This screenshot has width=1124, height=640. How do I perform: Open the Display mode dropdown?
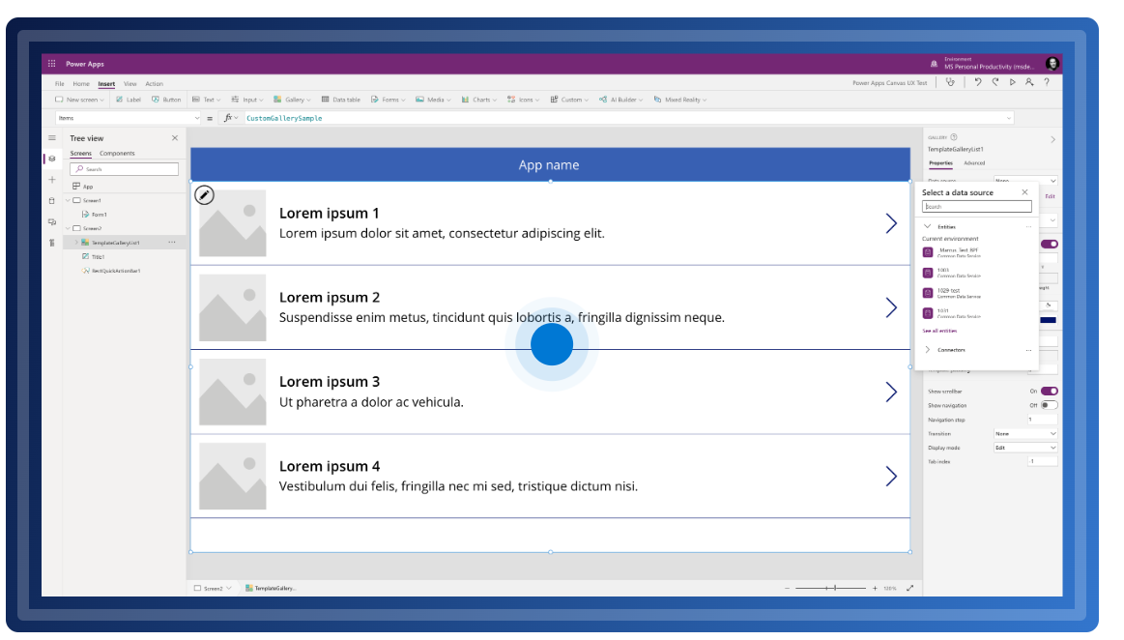[1025, 448]
